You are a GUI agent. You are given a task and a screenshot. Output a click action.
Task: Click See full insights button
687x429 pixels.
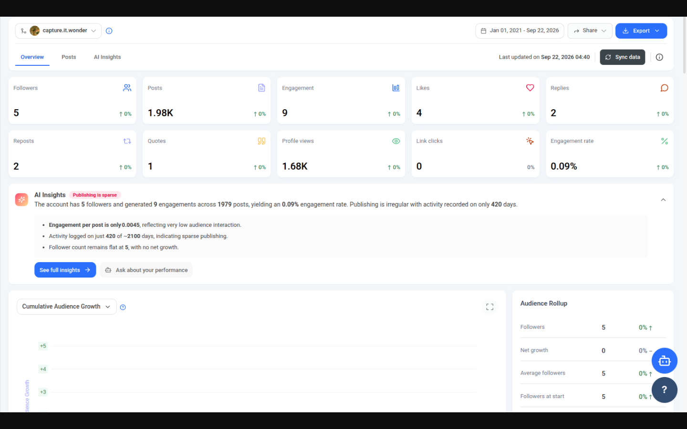click(65, 270)
